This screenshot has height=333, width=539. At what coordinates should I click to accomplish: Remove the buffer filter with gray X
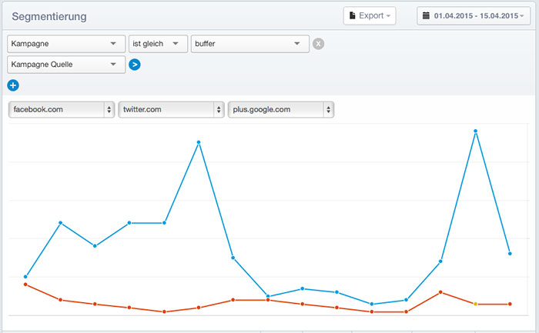(318, 44)
